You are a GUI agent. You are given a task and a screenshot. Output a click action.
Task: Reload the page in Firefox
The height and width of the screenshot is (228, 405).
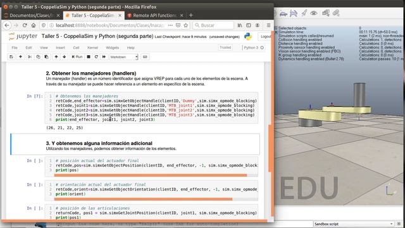point(25,25)
